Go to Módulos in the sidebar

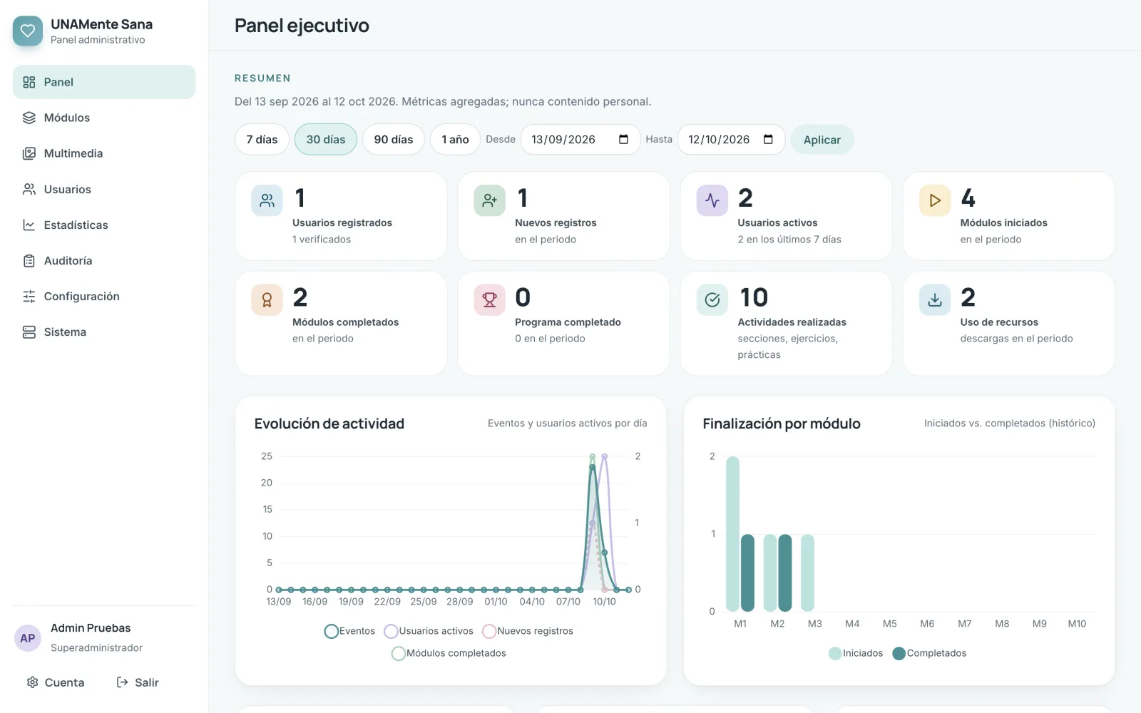click(x=104, y=118)
